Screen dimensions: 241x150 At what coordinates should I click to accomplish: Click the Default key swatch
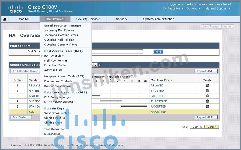[x=212, y=127]
